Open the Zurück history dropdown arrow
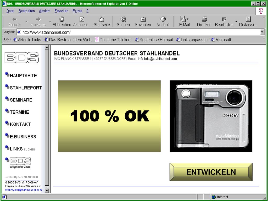268x201 pixels. pos(26,21)
